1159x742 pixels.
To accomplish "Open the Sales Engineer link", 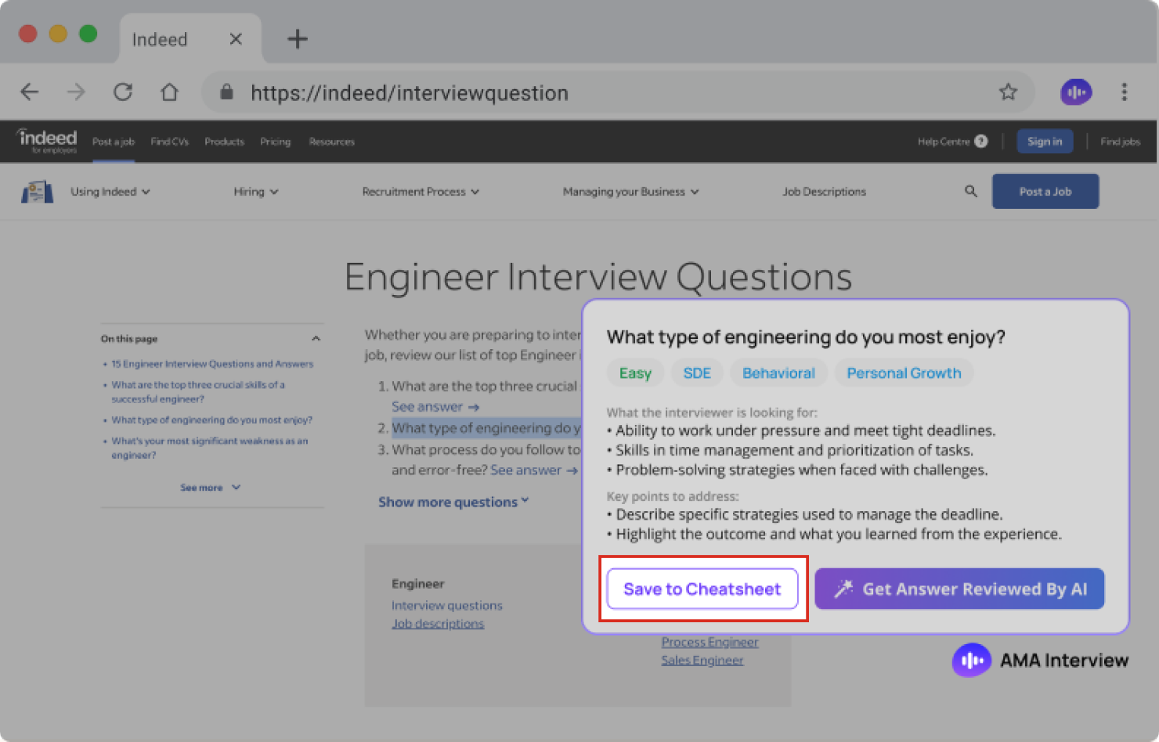I will (702, 661).
